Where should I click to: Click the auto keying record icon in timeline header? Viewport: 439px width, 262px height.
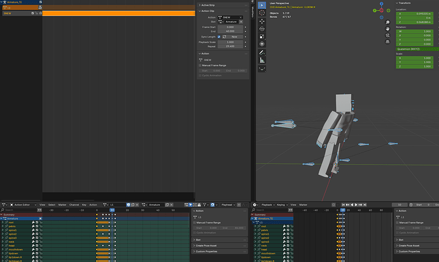(333, 205)
